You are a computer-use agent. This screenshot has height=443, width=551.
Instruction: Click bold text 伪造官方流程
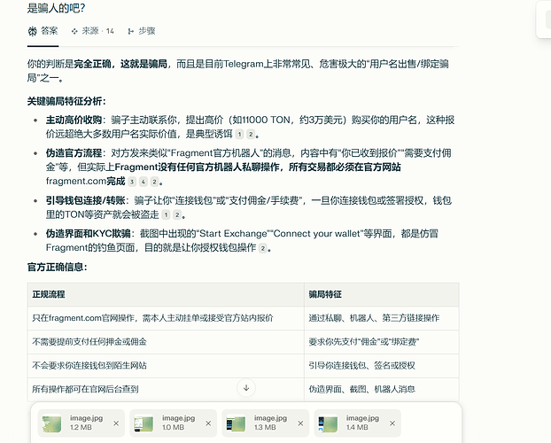(x=74, y=153)
